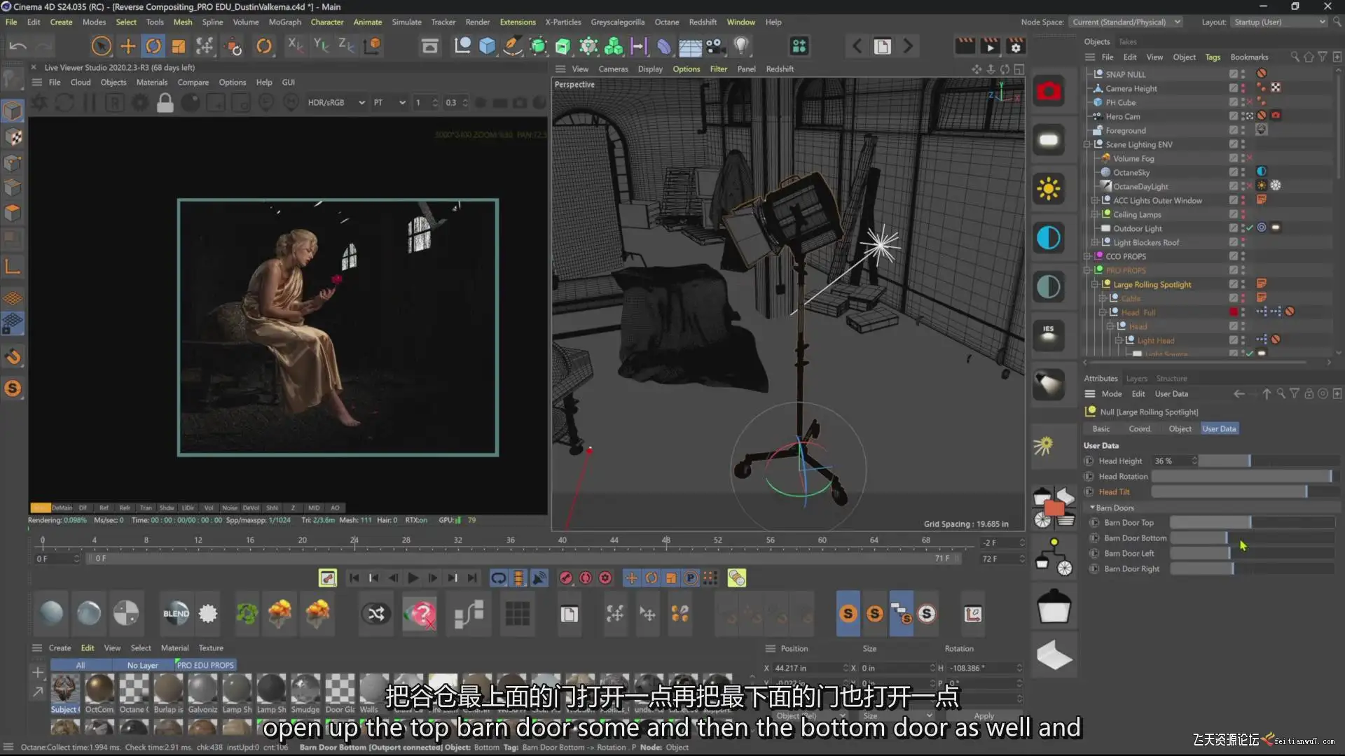Click the Octane daylight sun icon
The height and width of the screenshot is (756, 1345).
tap(1049, 189)
